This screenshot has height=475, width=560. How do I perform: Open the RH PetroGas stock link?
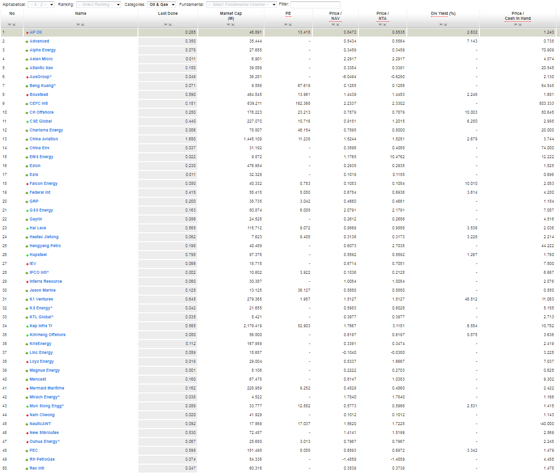click(x=42, y=459)
